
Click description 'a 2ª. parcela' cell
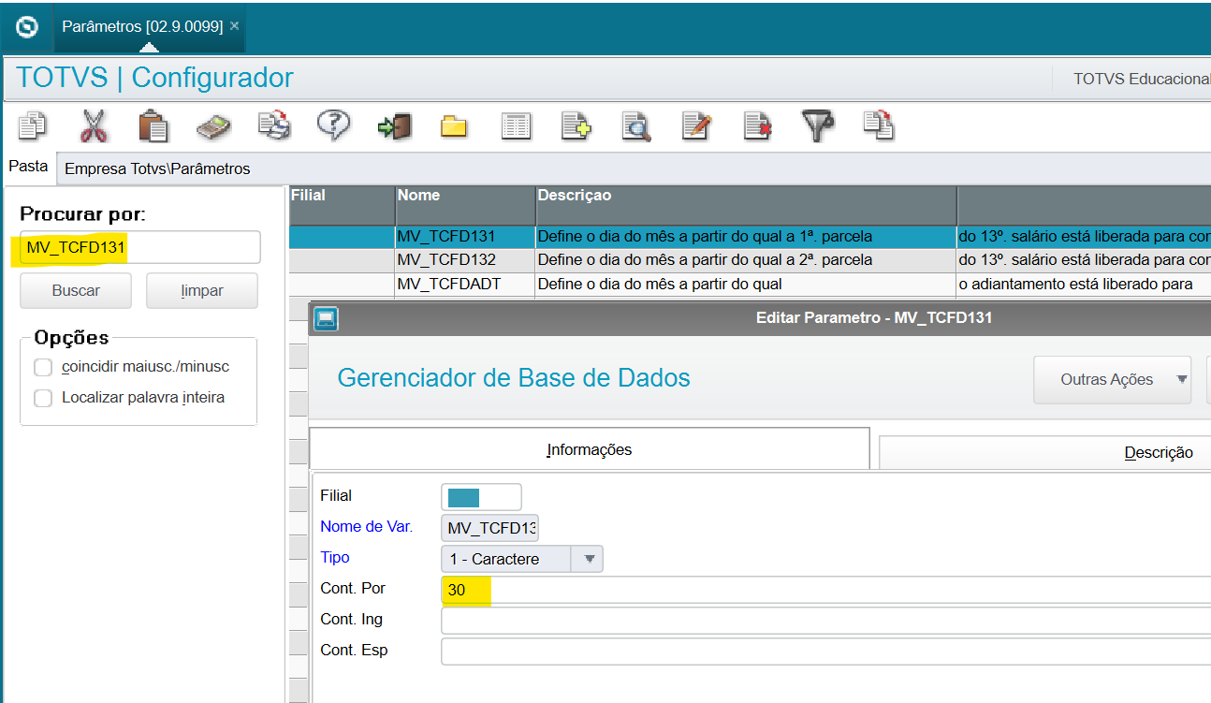(746, 259)
